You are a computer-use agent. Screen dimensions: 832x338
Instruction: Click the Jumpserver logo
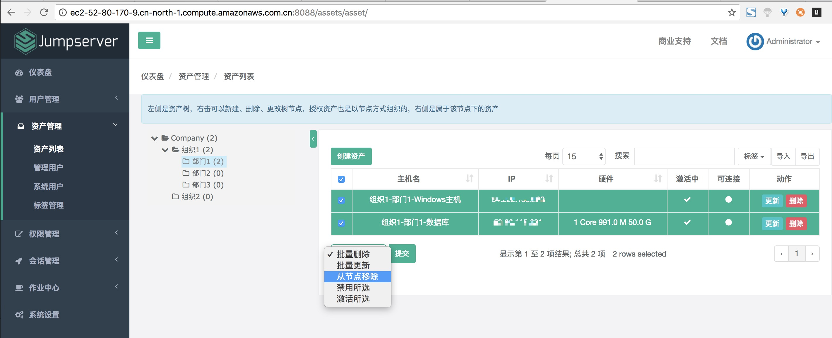(66, 41)
